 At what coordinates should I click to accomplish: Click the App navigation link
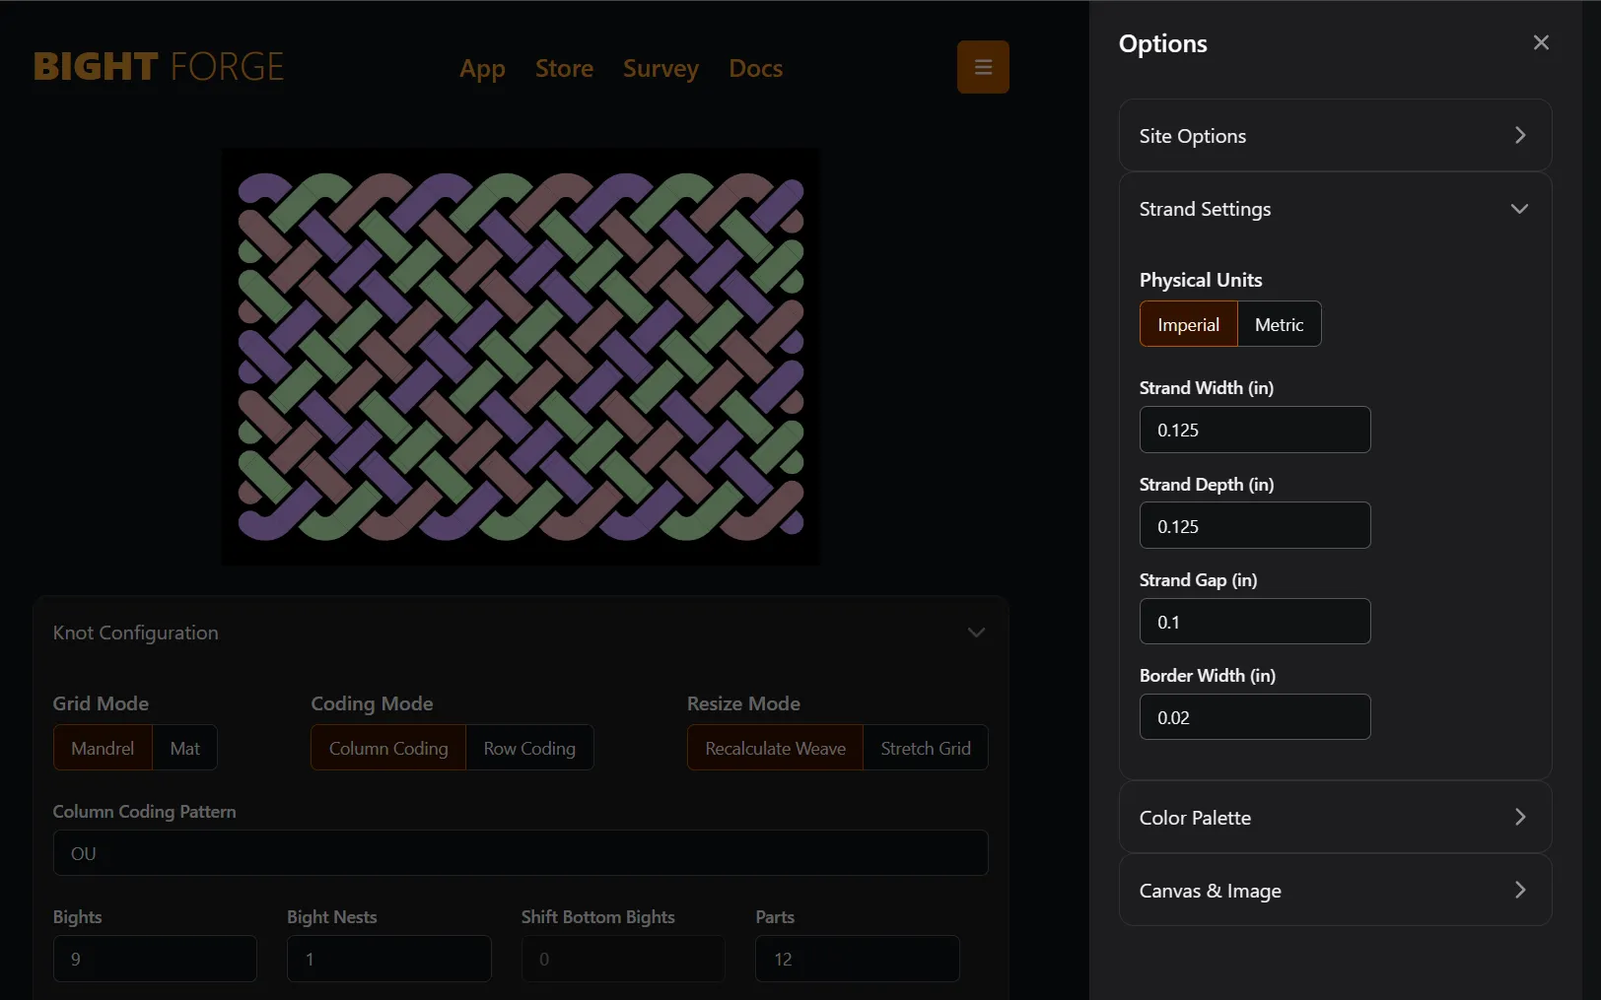pyautogui.click(x=482, y=68)
